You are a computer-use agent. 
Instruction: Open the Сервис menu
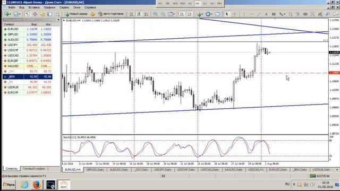point(64,7)
